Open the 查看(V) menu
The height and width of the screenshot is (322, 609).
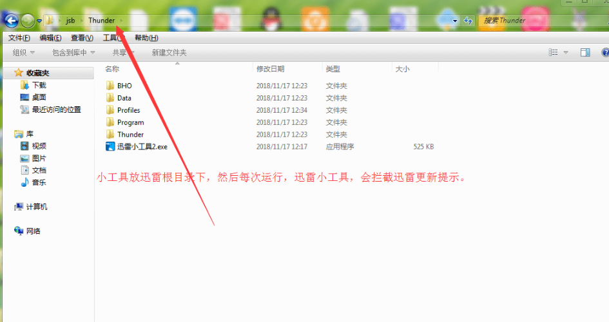pos(82,37)
